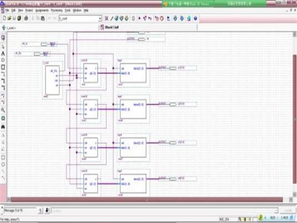Image resolution: width=297 pixels, height=223 pixels.
Task: Select the Rectangle drawing tool in side toolbar
Action: point(3,158)
